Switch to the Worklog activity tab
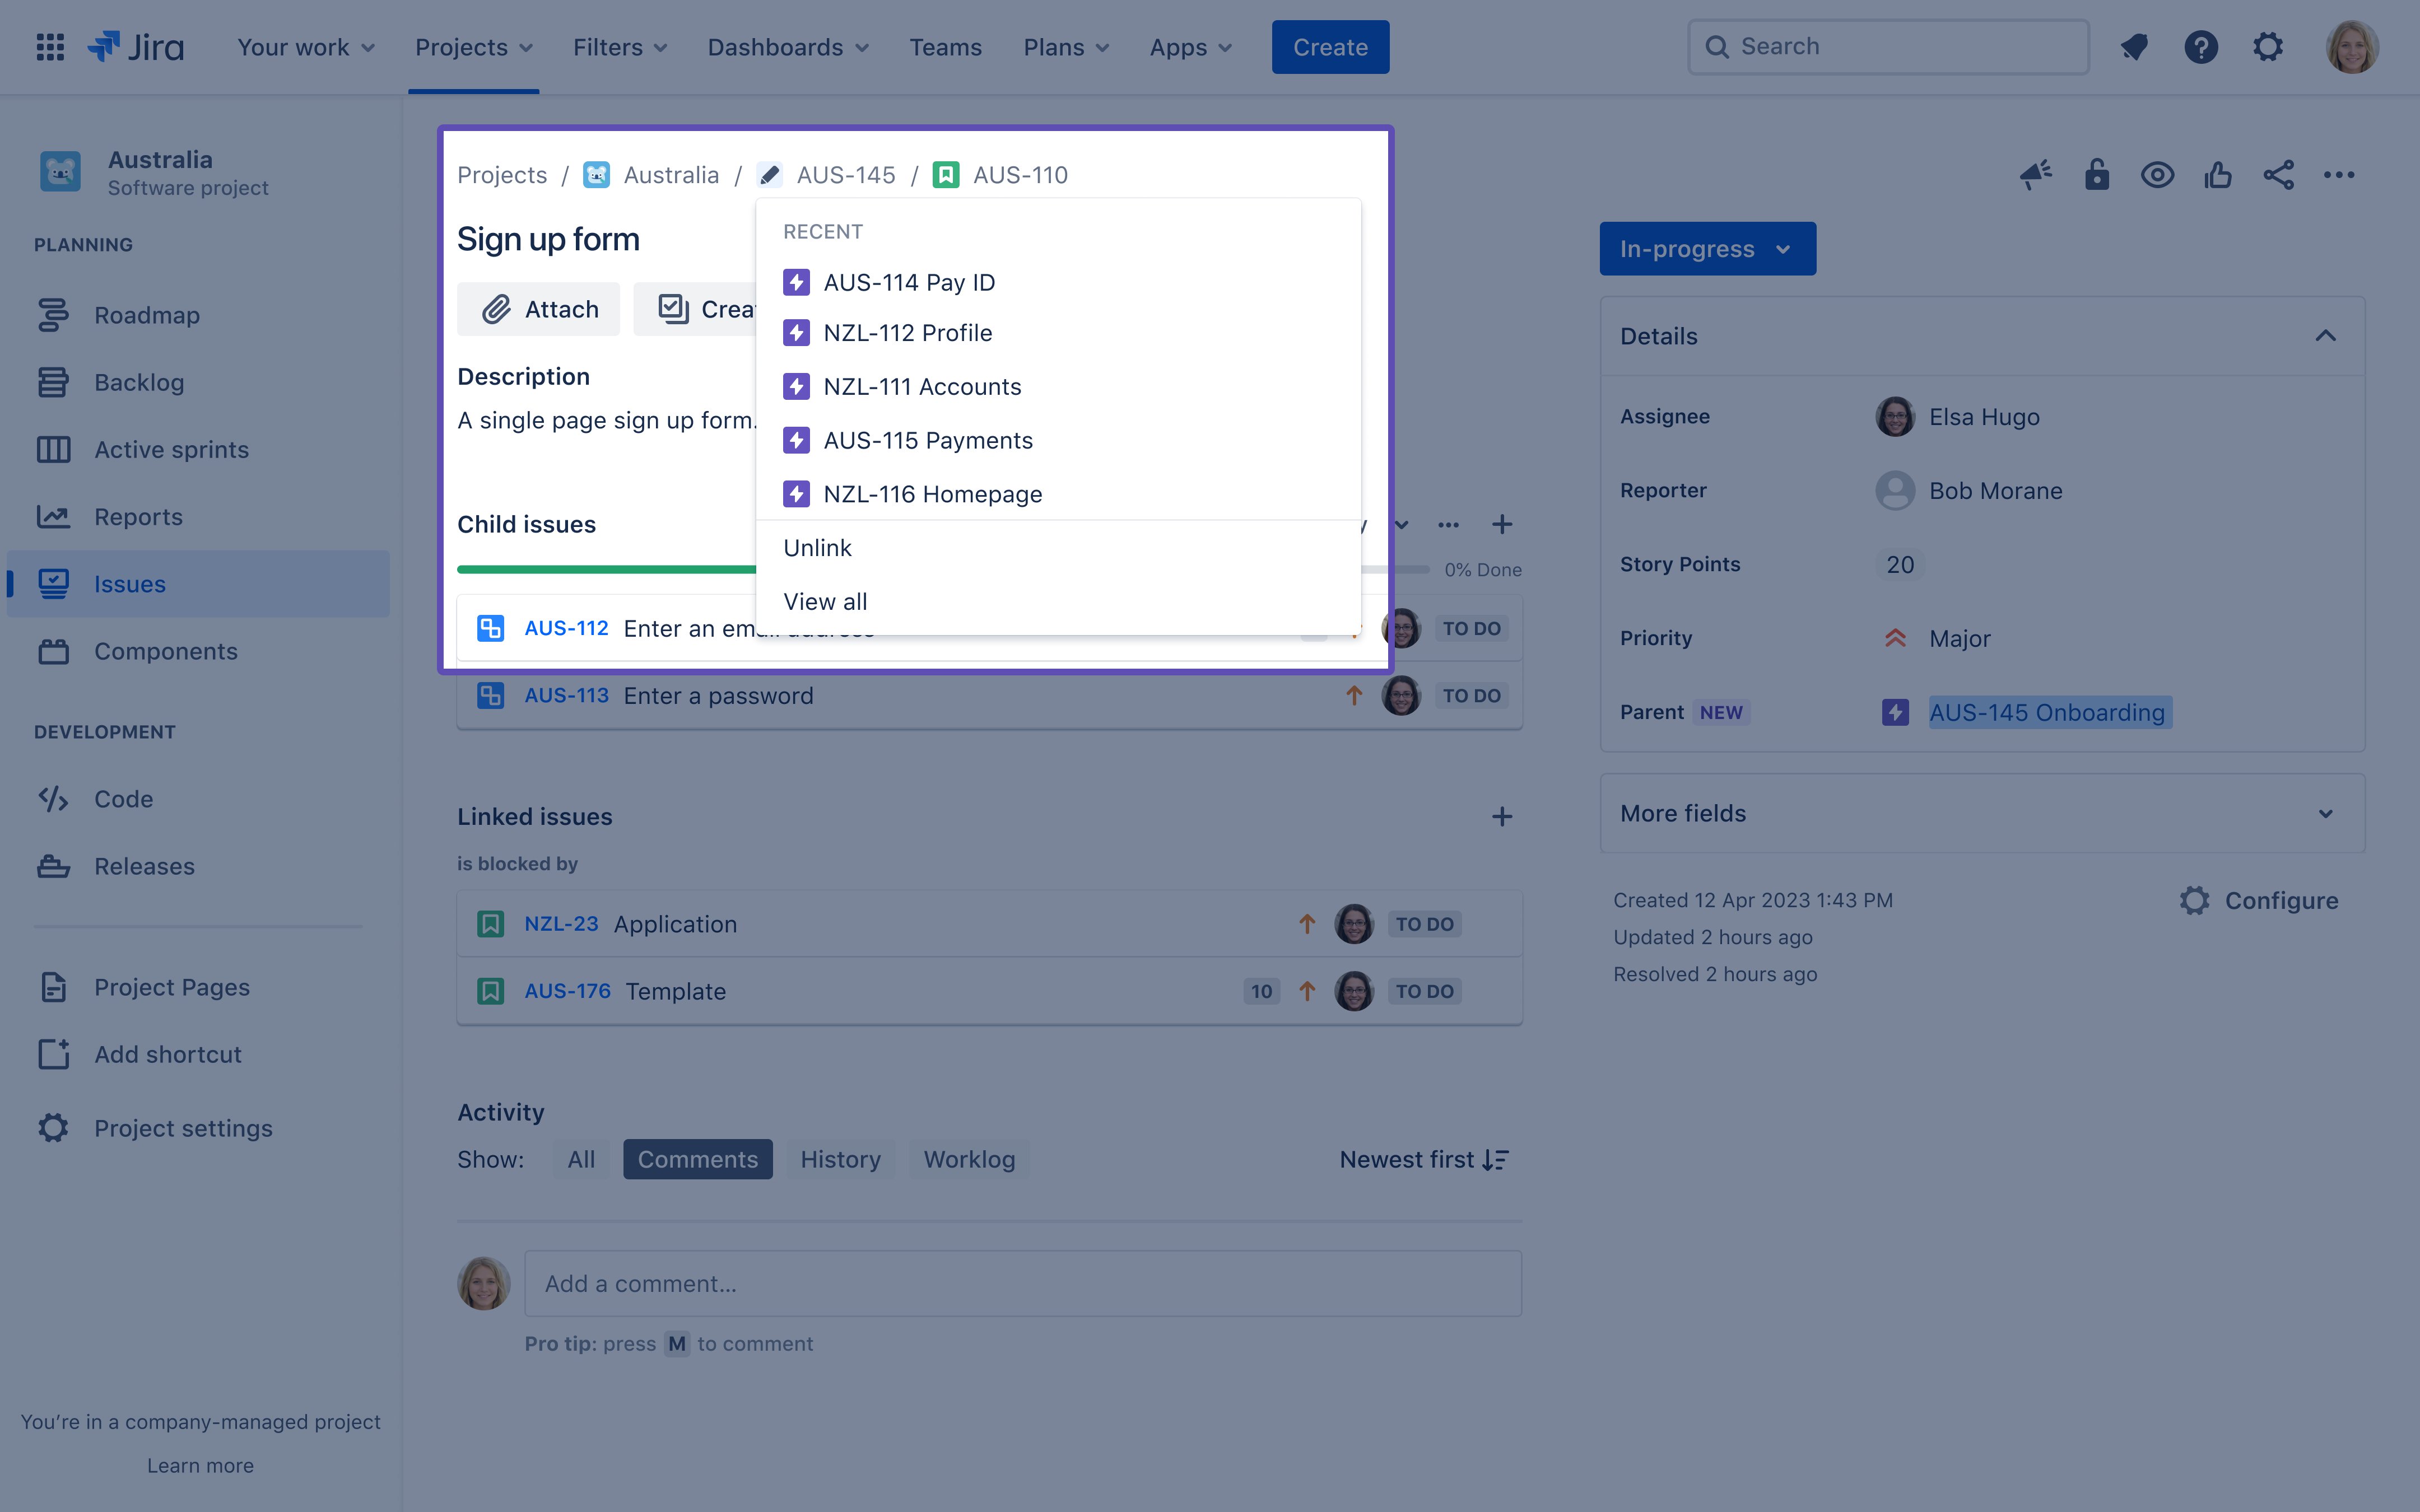This screenshot has height=1512, width=2420. tap(969, 1160)
